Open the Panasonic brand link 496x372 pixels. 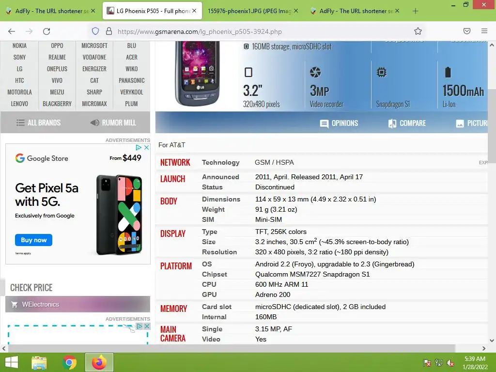tap(132, 81)
